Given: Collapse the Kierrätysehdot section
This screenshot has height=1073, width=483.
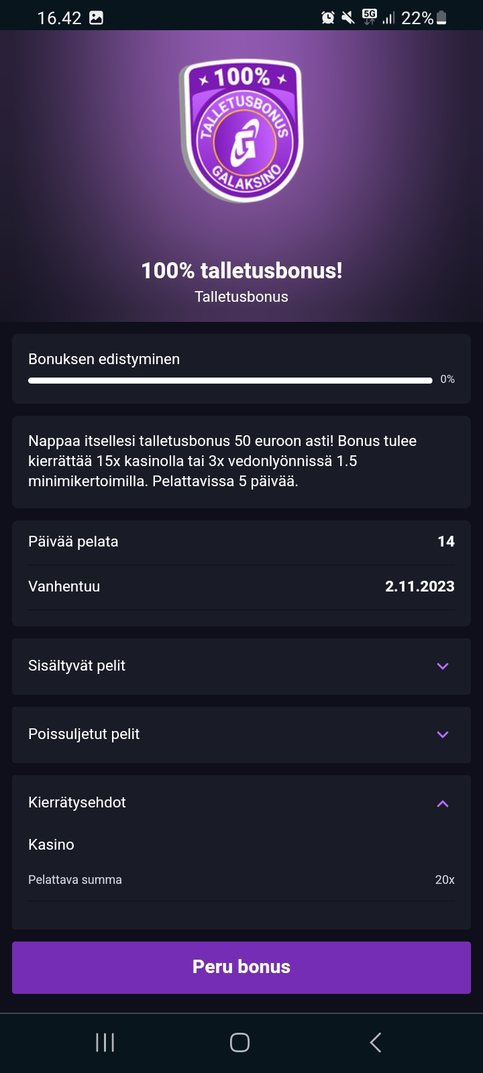Looking at the screenshot, I should point(442,803).
